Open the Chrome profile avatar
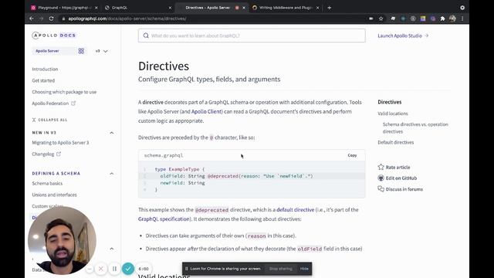Viewport: 494px width, 278px height. pyautogui.click(x=453, y=19)
